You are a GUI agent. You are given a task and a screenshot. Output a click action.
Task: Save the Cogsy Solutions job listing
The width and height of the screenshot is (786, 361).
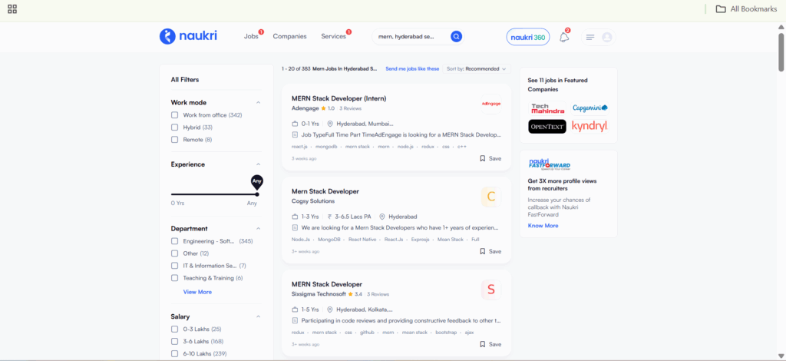tap(490, 251)
